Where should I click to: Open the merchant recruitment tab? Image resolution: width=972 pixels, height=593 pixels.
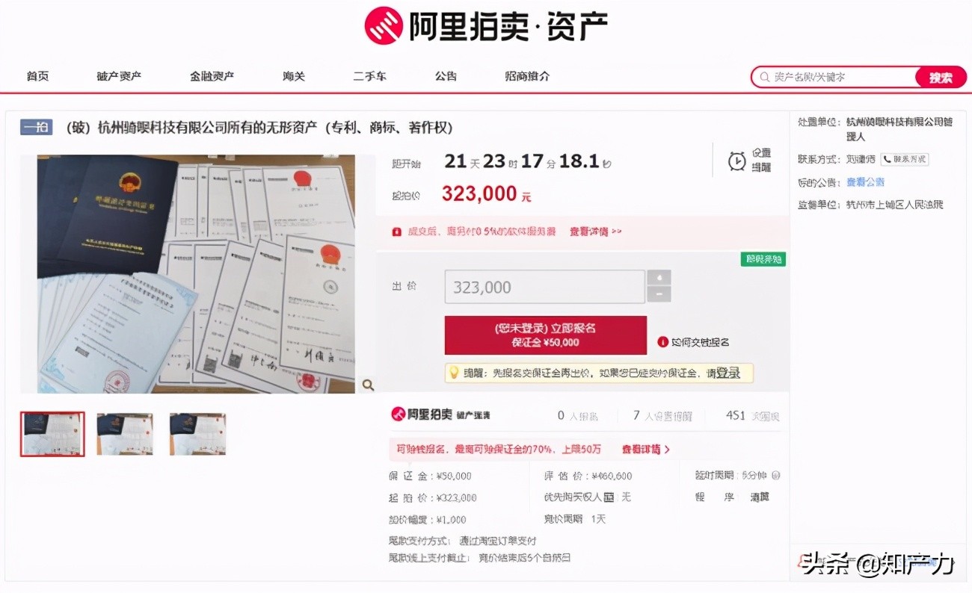[x=527, y=76]
